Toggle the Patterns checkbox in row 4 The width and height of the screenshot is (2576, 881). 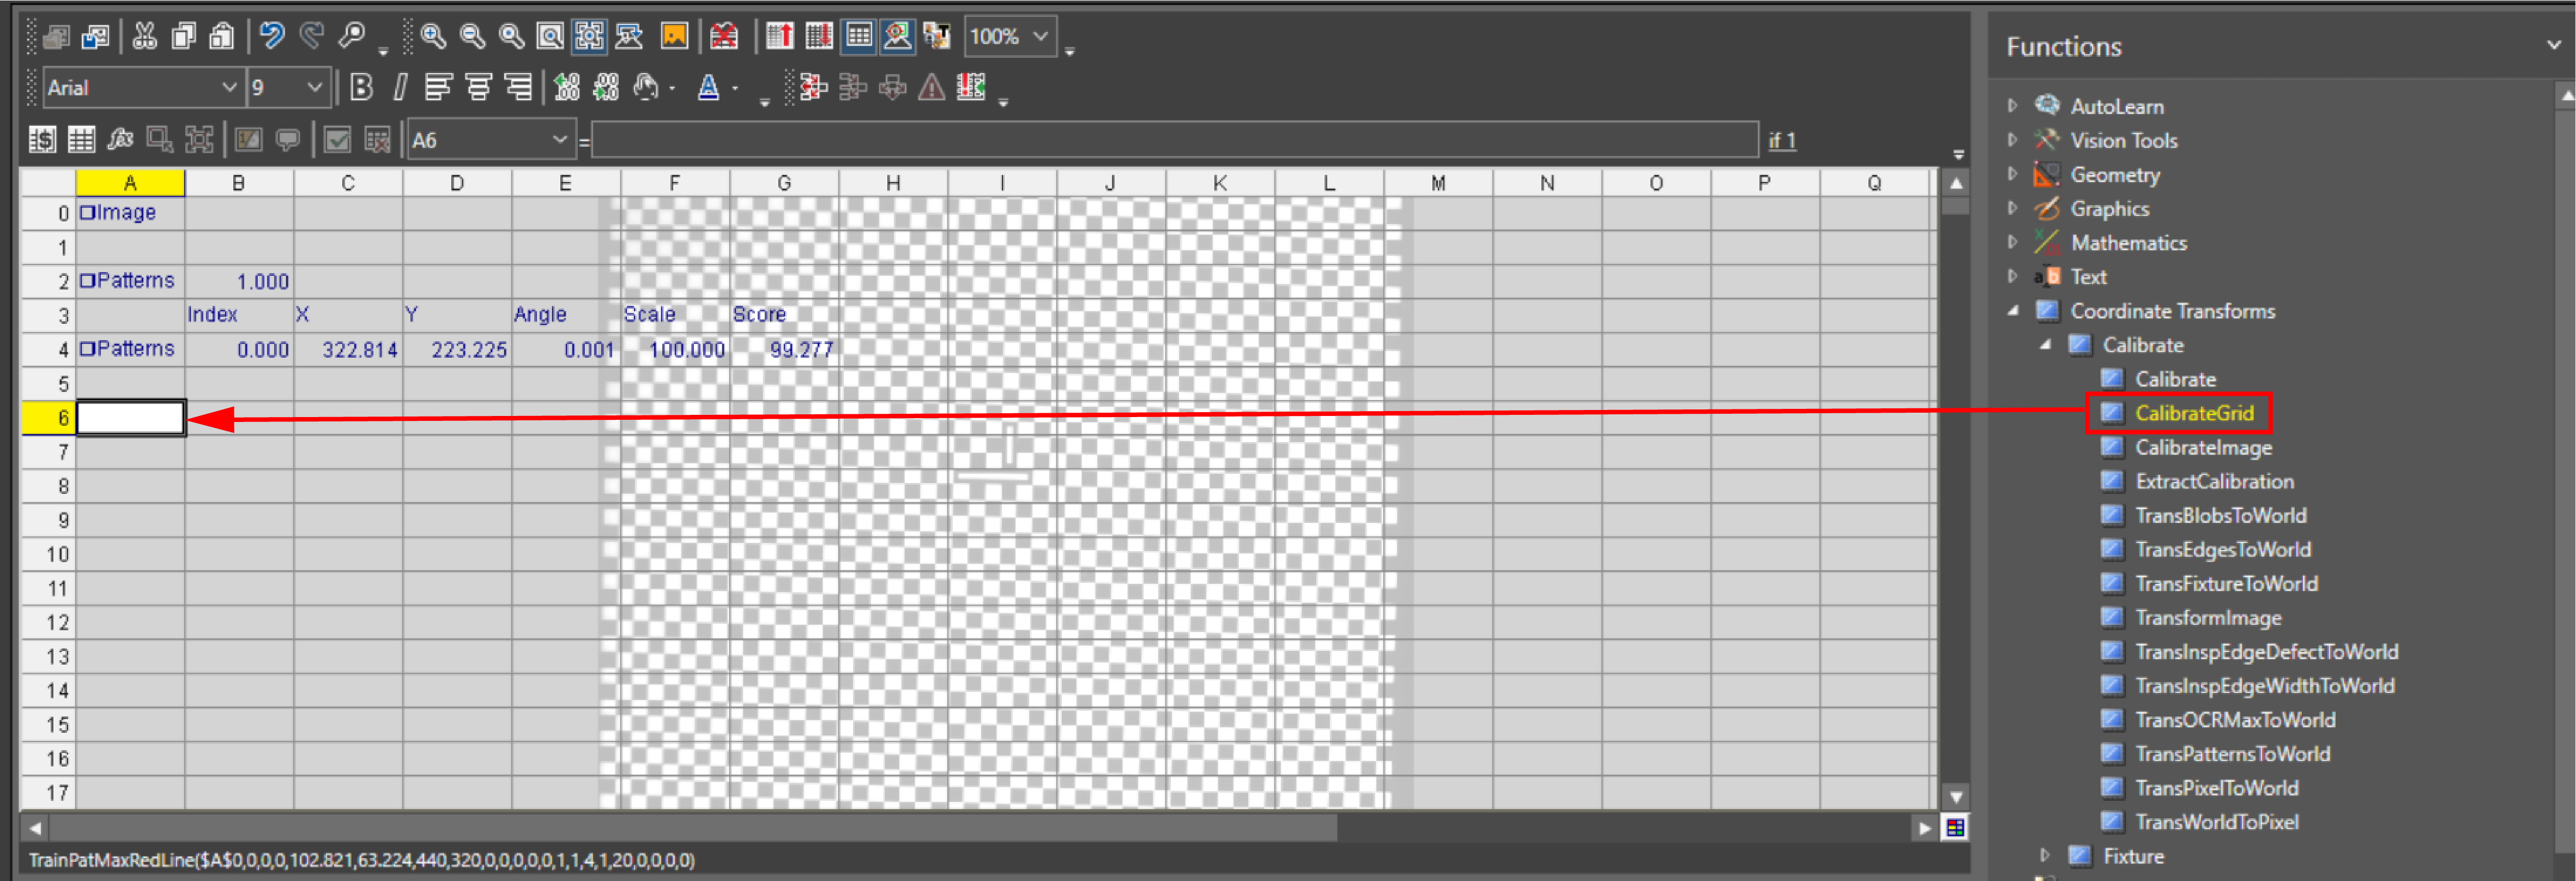[87, 348]
